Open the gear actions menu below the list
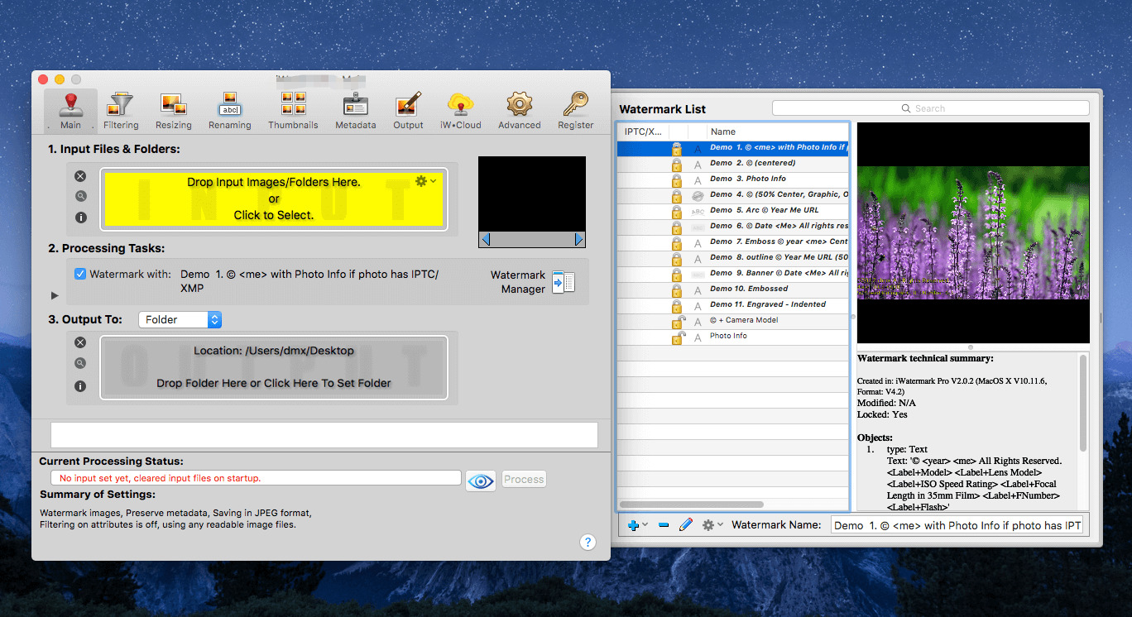The width and height of the screenshot is (1132, 617). tap(712, 525)
